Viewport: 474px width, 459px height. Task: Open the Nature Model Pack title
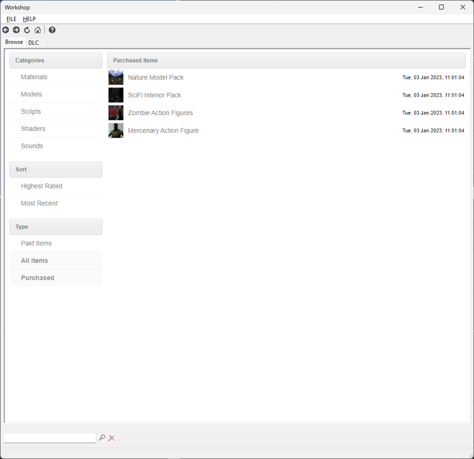(155, 77)
